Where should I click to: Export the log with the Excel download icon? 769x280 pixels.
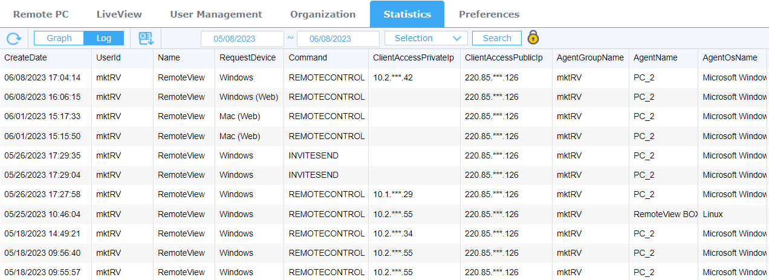tap(146, 39)
